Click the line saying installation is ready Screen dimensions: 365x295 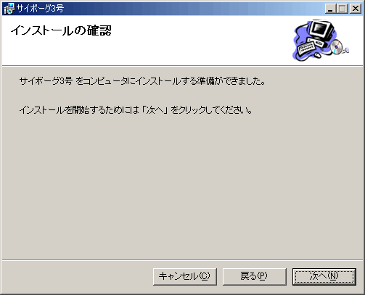pos(142,81)
